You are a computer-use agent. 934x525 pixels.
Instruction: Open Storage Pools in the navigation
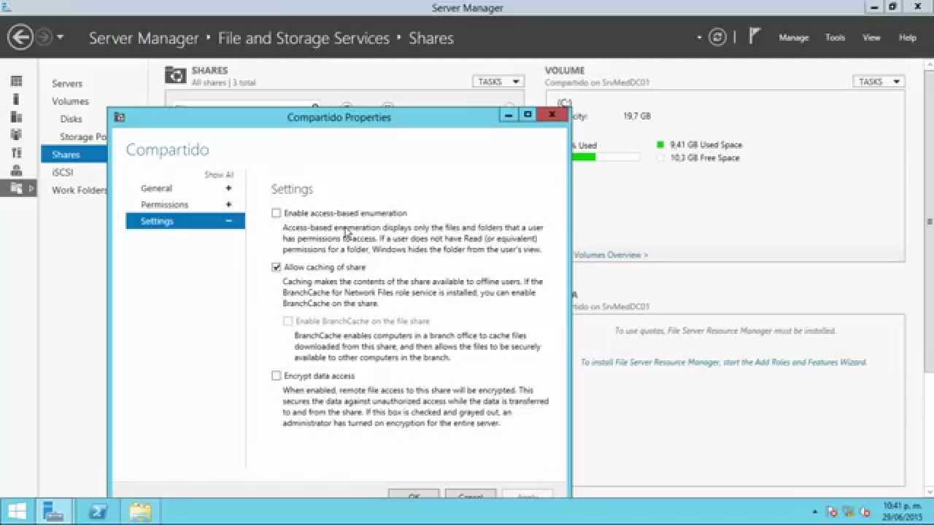[x=83, y=137]
